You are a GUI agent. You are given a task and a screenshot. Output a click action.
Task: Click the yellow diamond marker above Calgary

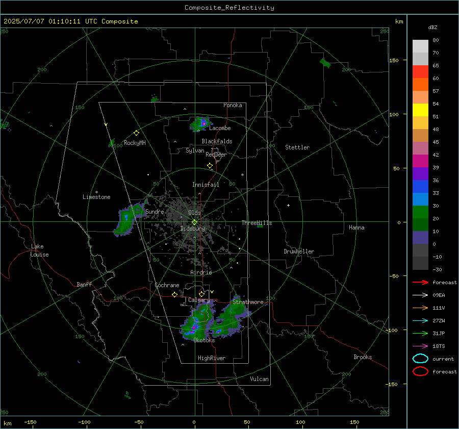pos(201,294)
